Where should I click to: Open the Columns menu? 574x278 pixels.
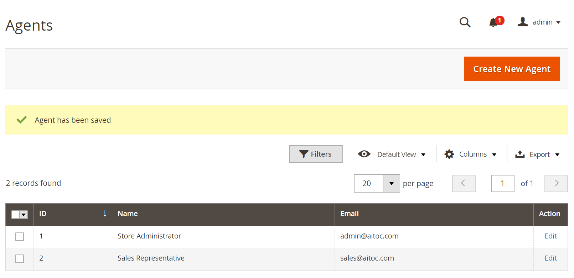[470, 154]
